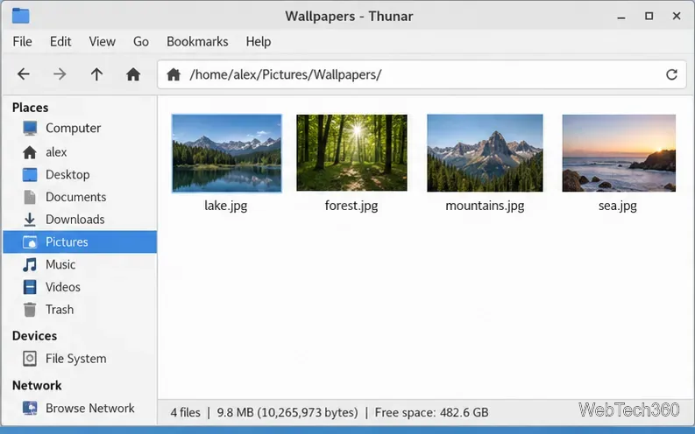Maximize the Thunar window
The height and width of the screenshot is (434, 695).
[649, 16]
